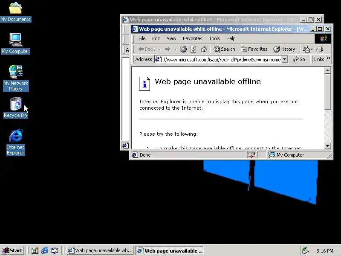Click the address bar URL field
This screenshot has width=341, height=256.
point(222,60)
